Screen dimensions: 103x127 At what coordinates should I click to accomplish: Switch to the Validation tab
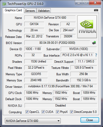(44, 11)
